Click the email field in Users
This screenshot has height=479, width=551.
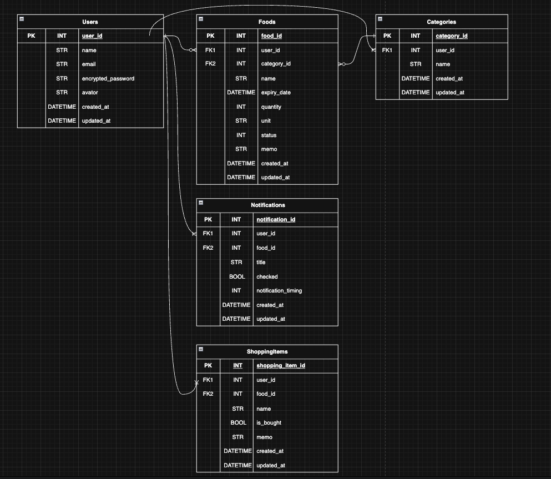89,64
